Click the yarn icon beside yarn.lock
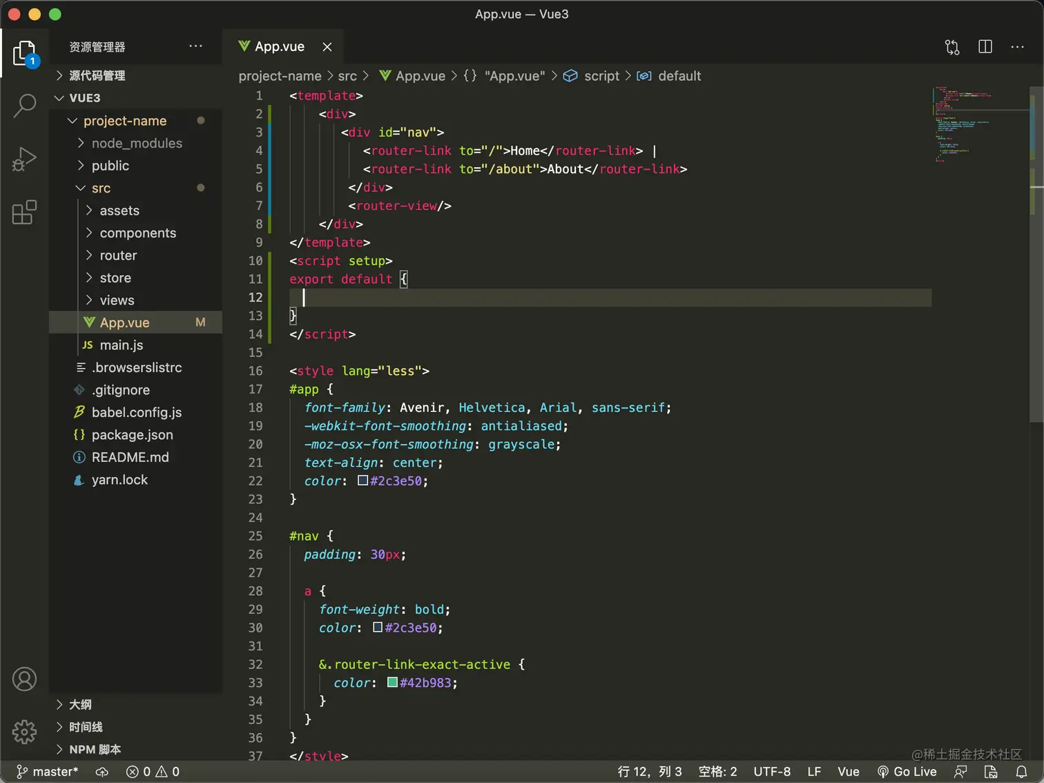The height and width of the screenshot is (783, 1044). [79, 480]
